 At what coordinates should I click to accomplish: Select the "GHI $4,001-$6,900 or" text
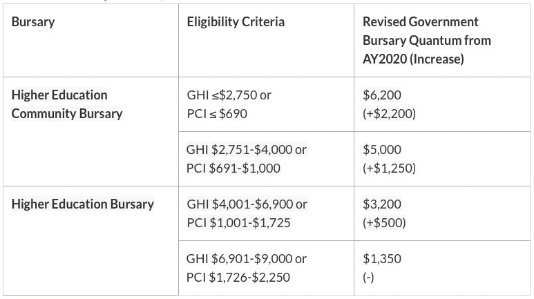[247, 204]
